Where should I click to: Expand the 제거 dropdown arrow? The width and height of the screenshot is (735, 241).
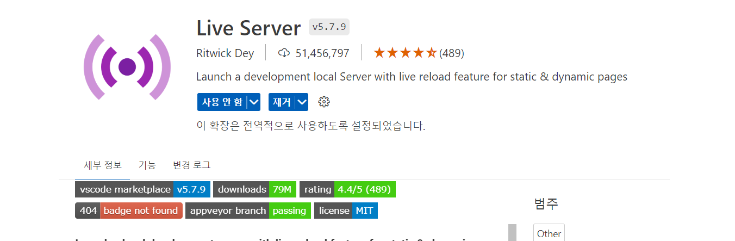click(302, 102)
